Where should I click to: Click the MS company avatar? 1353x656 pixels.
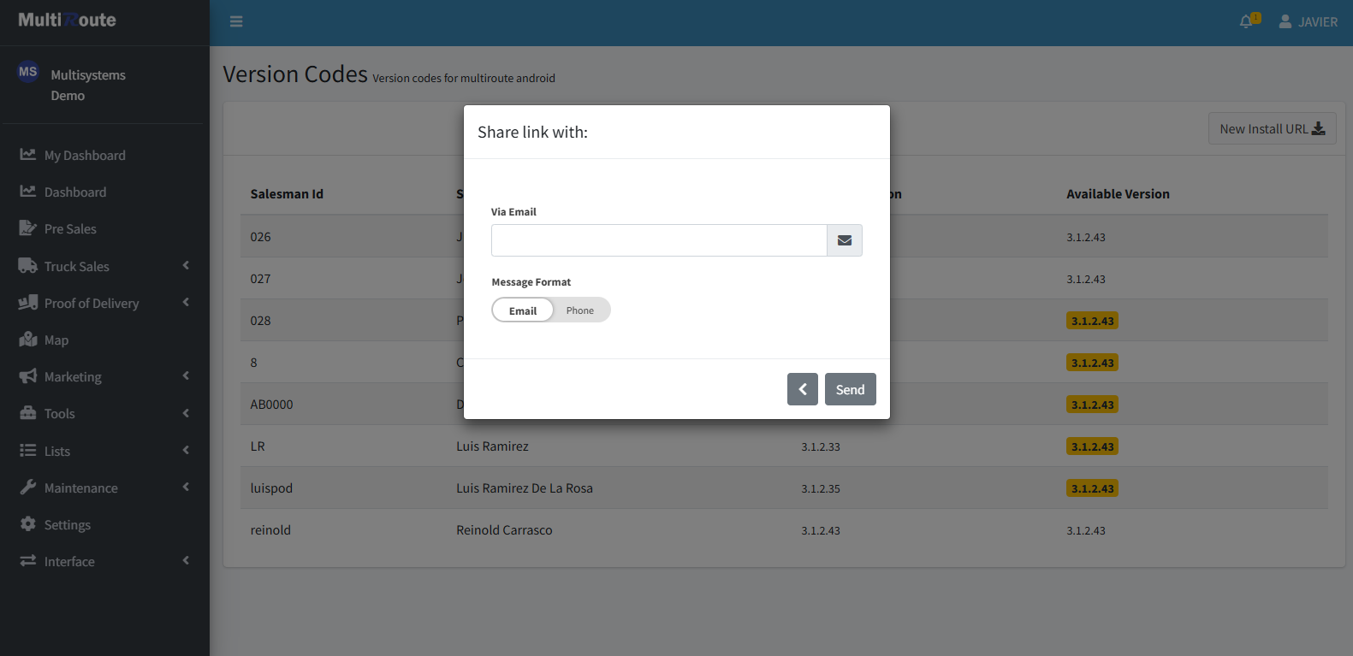tap(28, 72)
